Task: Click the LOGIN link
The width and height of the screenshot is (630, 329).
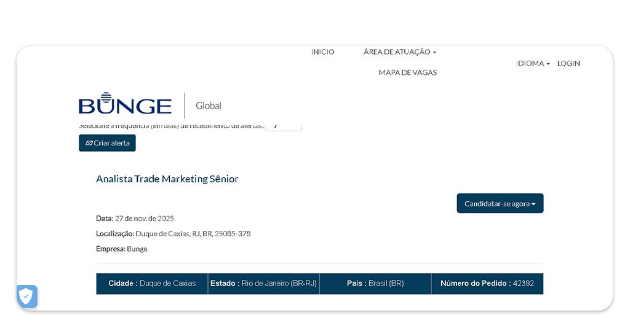Action: (568, 63)
